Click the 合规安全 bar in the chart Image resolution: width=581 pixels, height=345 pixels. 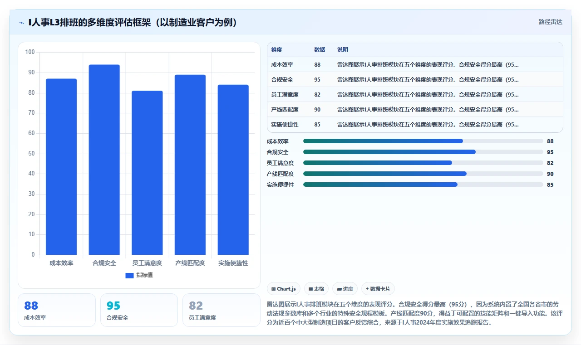pos(104,160)
